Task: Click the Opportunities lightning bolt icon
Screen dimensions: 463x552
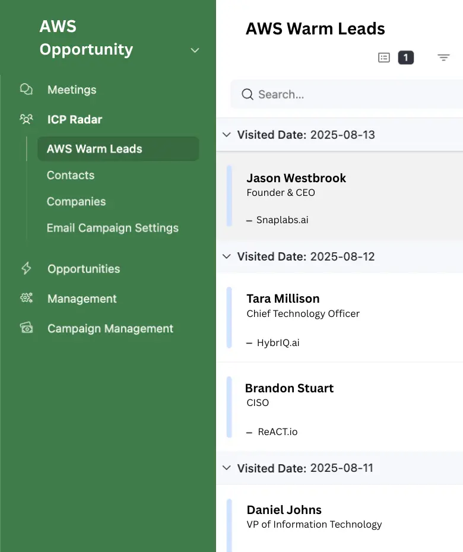Action: (x=26, y=268)
